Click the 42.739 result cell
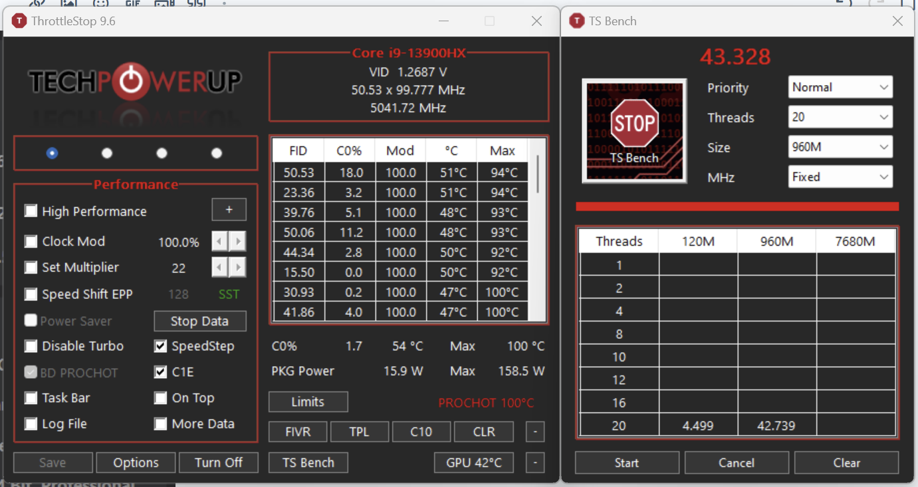This screenshot has height=487, width=918. (776, 426)
